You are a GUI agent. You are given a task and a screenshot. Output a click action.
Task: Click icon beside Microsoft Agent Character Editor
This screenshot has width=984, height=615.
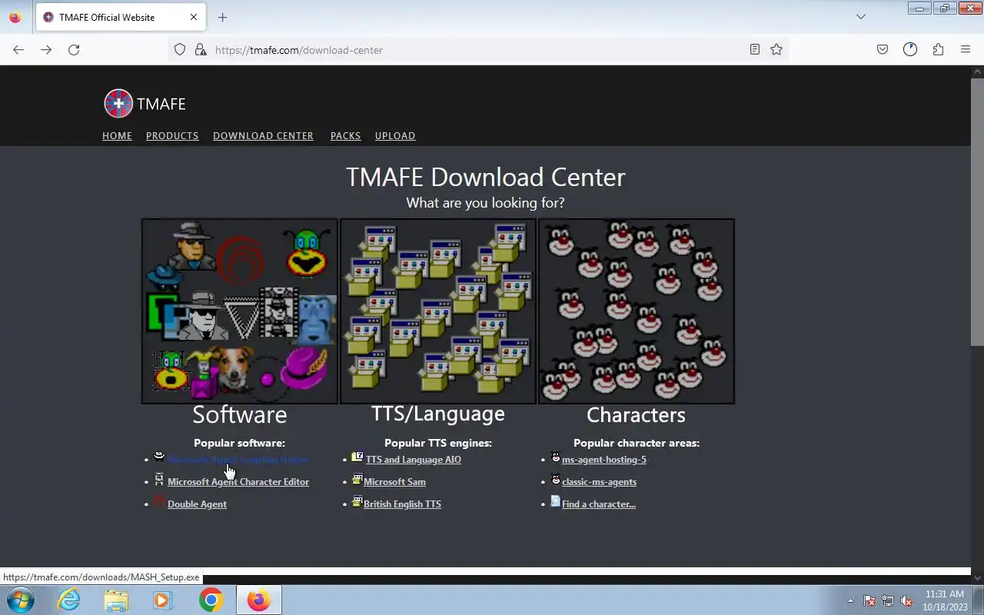159,480
